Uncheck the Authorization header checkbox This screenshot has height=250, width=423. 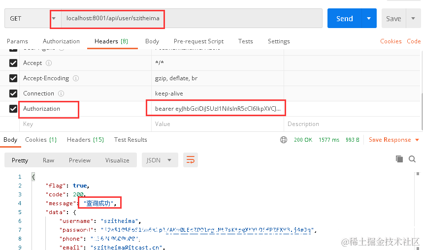(13, 109)
